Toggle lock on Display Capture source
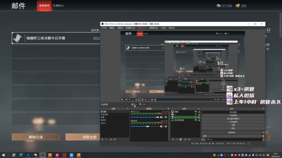282x158 pixels. [199, 120]
